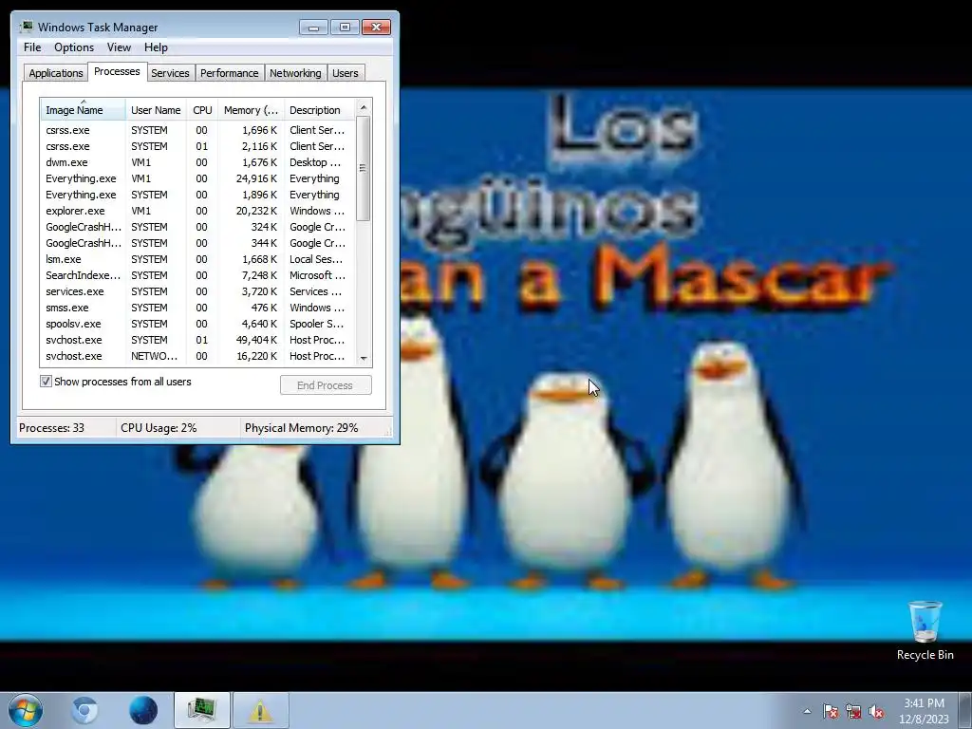Open the Options menu
972x729 pixels.
tap(74, 47)
